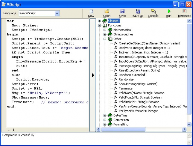
Task: Click the New button label
Action: tap(91, 16)
